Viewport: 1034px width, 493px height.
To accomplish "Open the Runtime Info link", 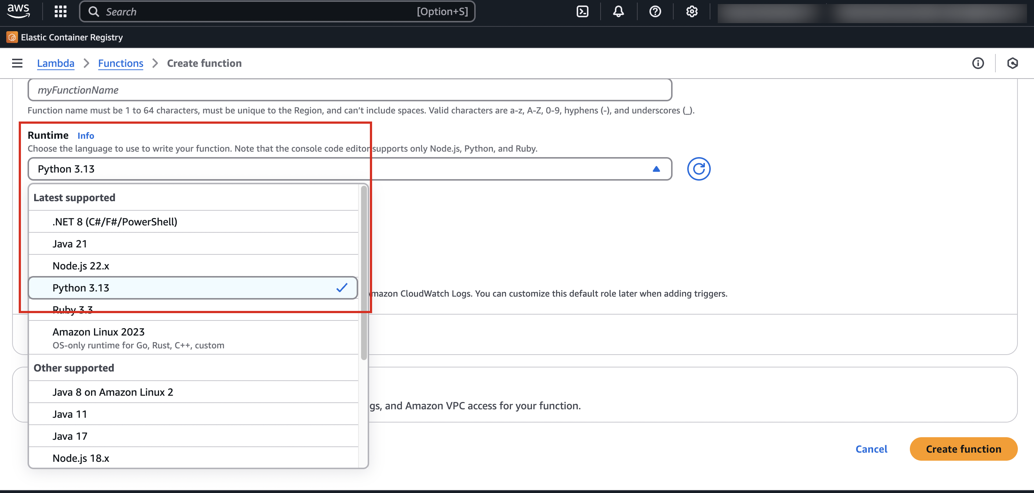I will pyautogui.click(x=86, y=135).
